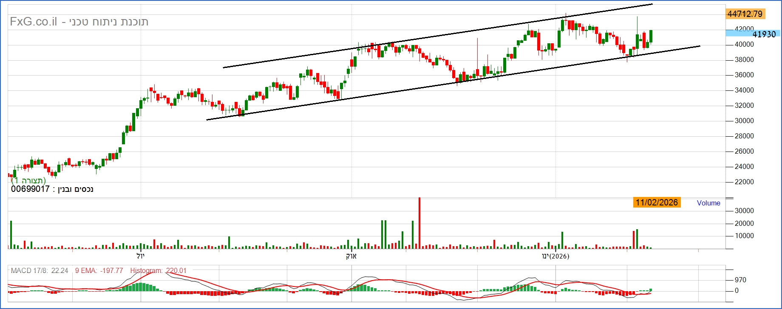Click the 38000 price axis label
This screenshot has width=782, height=309.
click(x=744, y=60)
